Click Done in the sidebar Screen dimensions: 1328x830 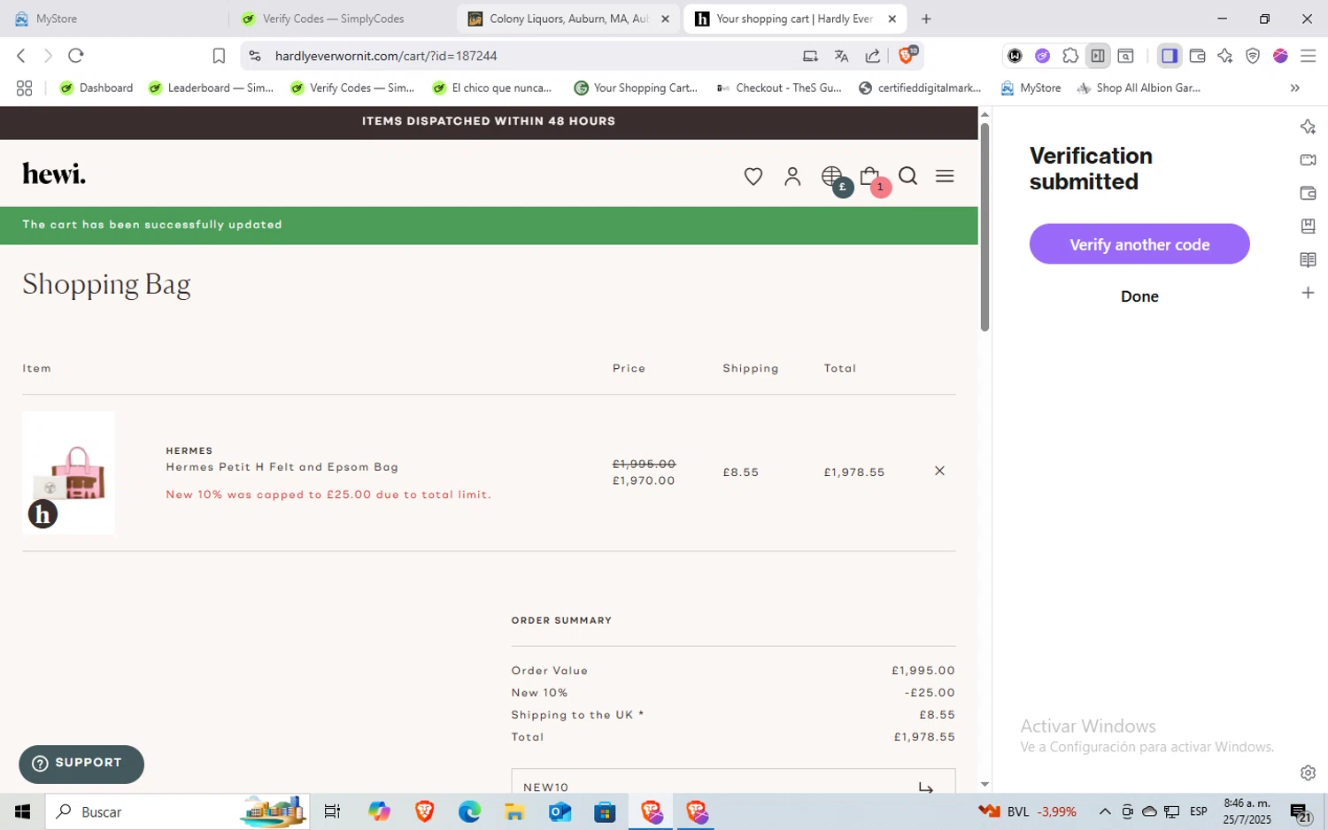[x=1139, y=296]
